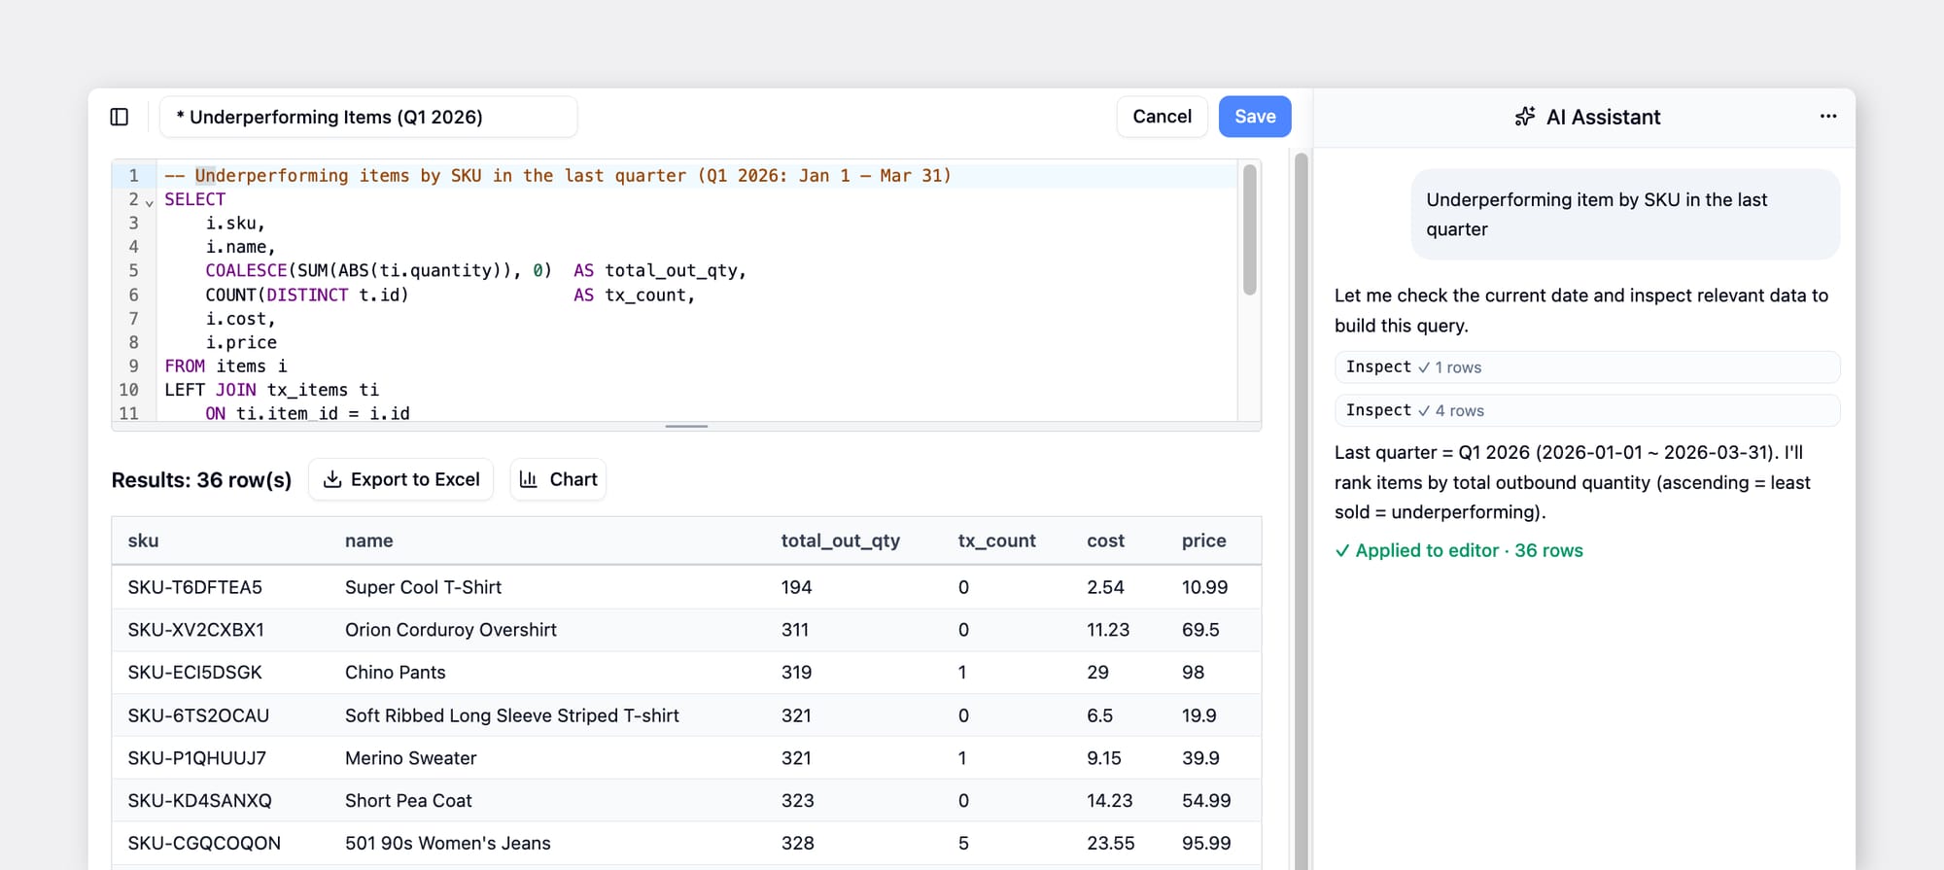The image size is (1944, 870).
Task: Click the editor resize handle bar
Action: (686, 426)
